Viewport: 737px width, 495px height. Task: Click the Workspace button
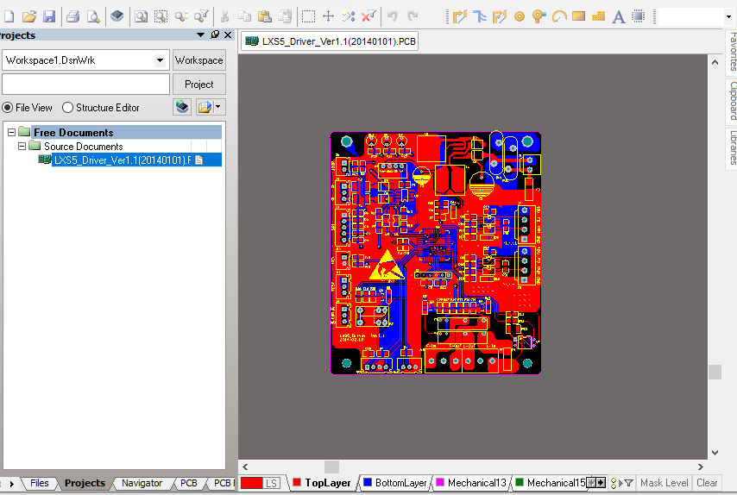pyautogui.click(x=198, y=60)
